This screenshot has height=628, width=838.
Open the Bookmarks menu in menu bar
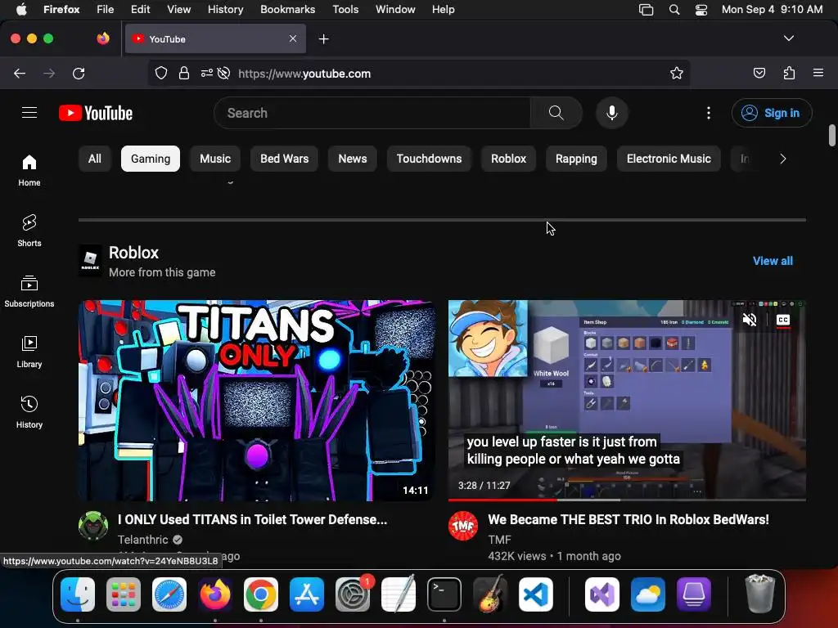pyautogui.click(x=287, y=9)
